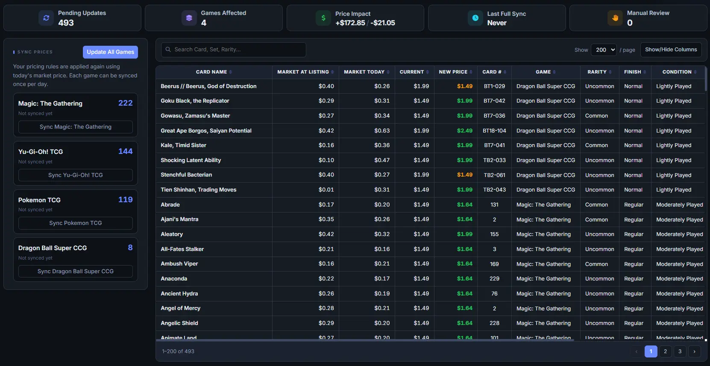Viewport: 710px width, 366px height.
Task: Click the Games Affected layers icon
Action: 189,18
